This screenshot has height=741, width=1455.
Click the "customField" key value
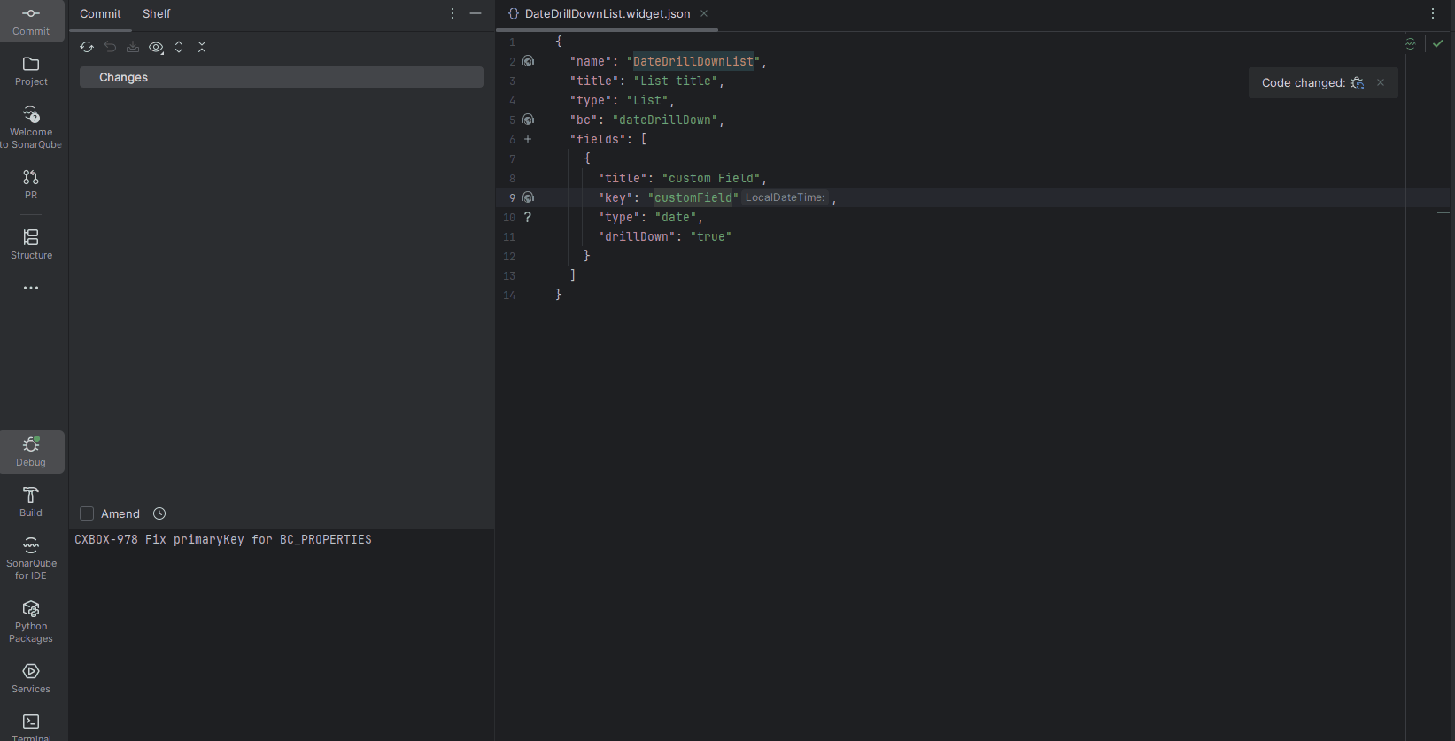point(693,197)
